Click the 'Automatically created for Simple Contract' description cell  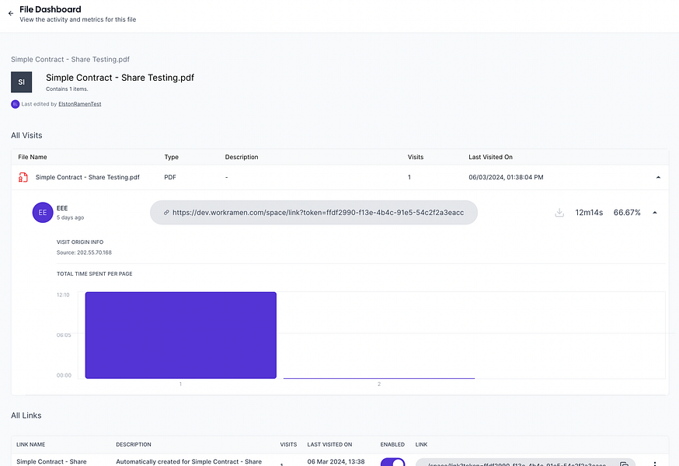[189, 461]
